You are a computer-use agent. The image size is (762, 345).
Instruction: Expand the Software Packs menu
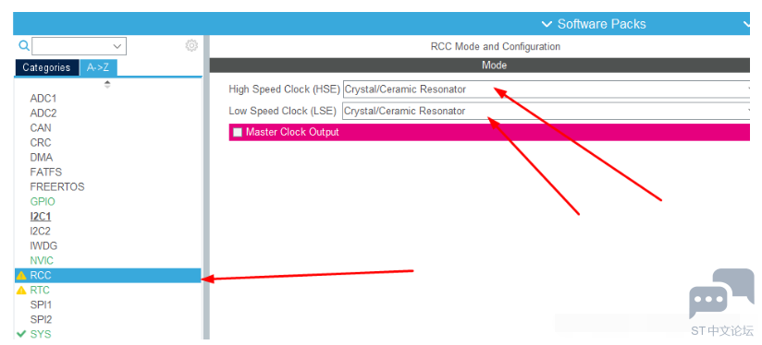click(x=594, y=24)
